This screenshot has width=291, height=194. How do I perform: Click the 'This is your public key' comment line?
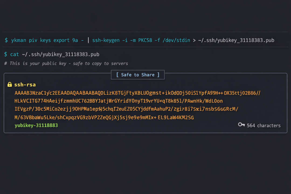[x=66, y=64]
